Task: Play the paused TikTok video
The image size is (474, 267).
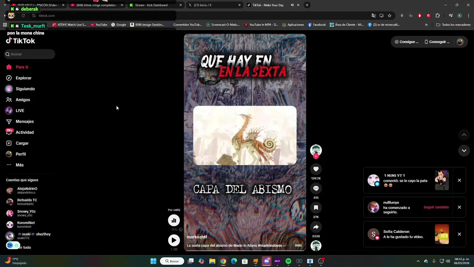Action: pyautogui.click(x=174, y=240)
